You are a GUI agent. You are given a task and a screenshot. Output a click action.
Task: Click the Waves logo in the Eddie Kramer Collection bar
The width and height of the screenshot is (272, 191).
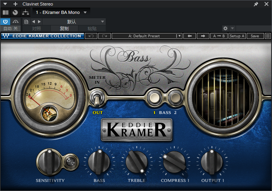6,36
